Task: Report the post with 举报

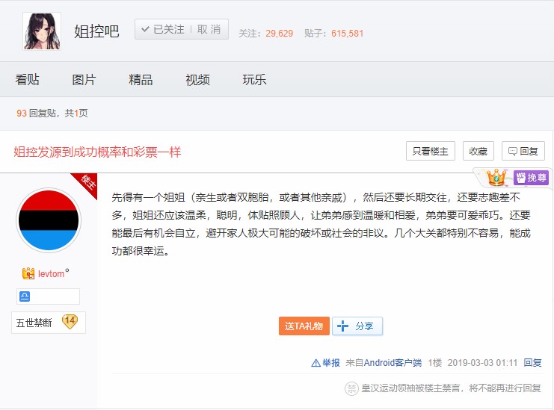Action: point(325,363)
